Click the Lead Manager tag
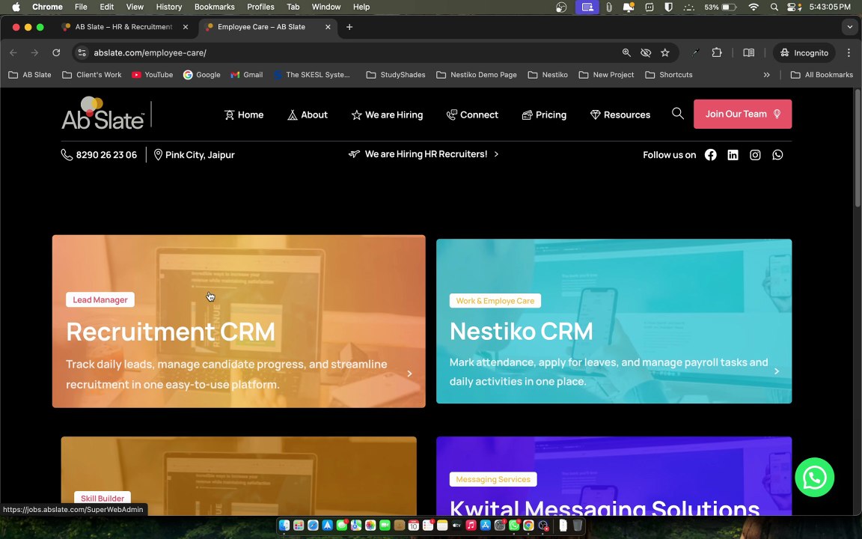862x539 pixels. point(100,299)
